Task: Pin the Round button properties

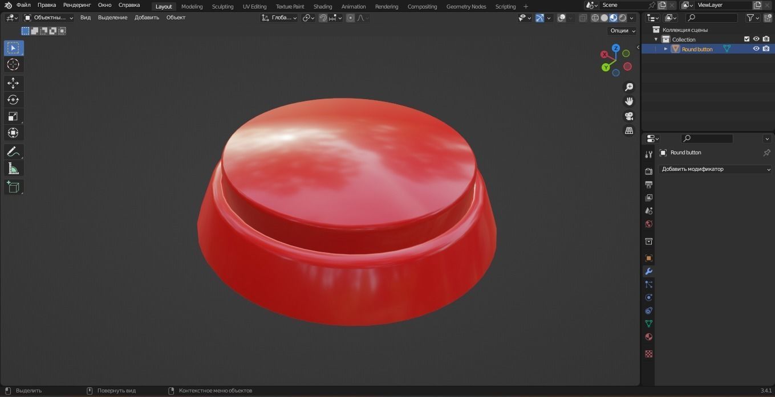Action: coord(767,152)
